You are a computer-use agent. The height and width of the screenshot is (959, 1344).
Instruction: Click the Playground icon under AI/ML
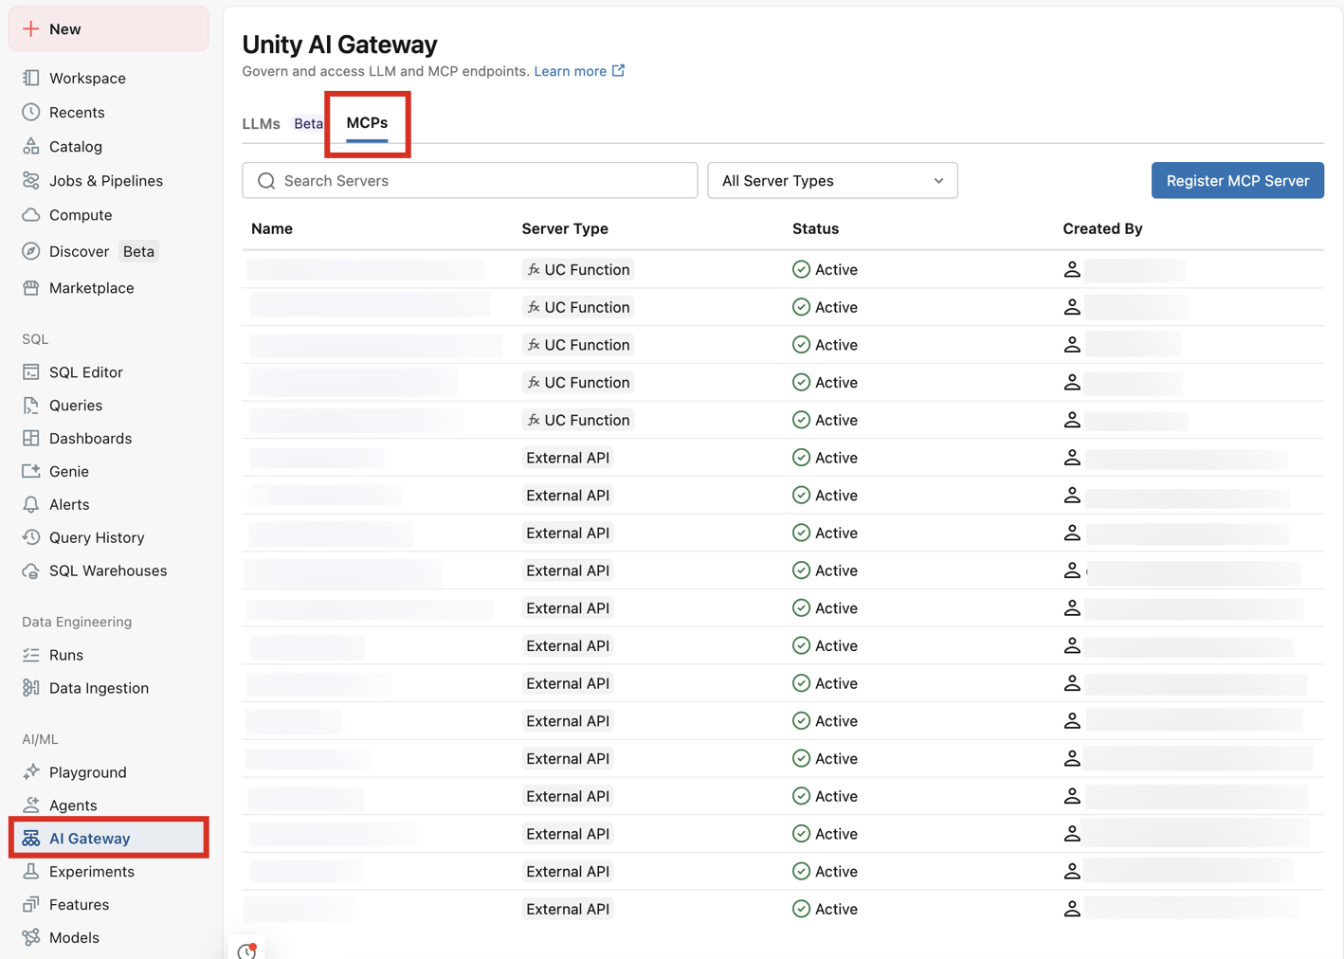click(x=32, y=771)
